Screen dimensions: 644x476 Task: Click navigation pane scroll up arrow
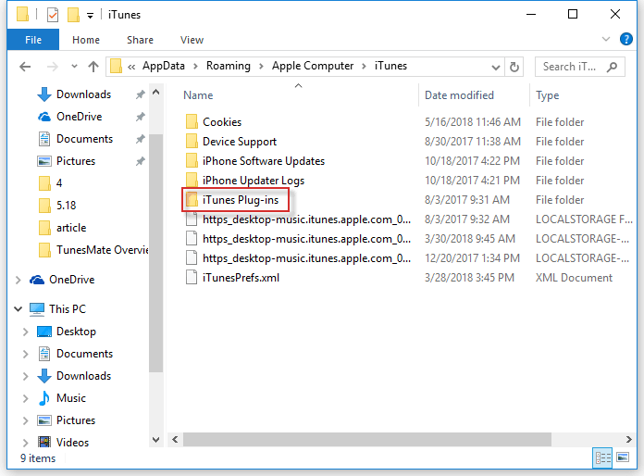(x=156, y=92)
